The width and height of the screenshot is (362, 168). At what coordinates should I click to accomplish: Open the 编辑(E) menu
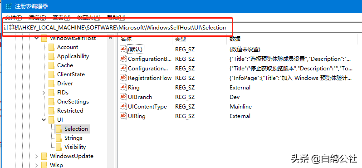click(37, 18)
